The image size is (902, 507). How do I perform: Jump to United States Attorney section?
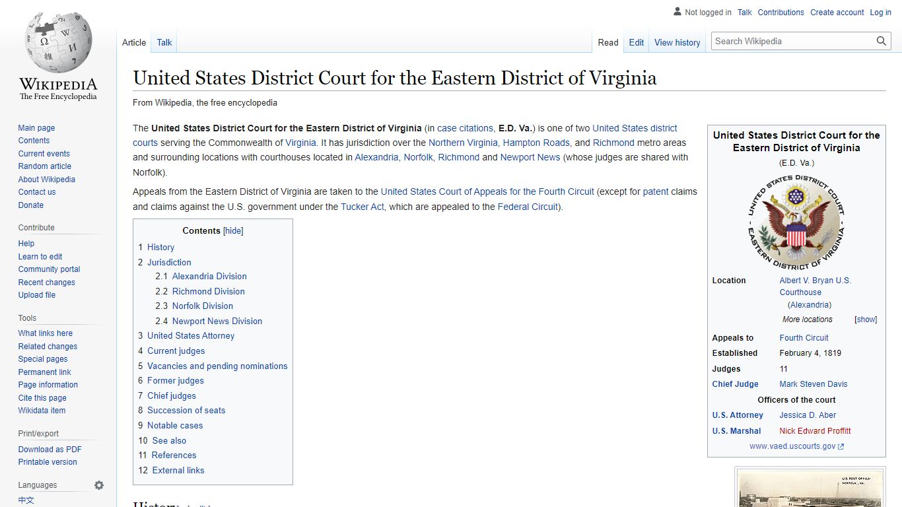coord(191,336)
